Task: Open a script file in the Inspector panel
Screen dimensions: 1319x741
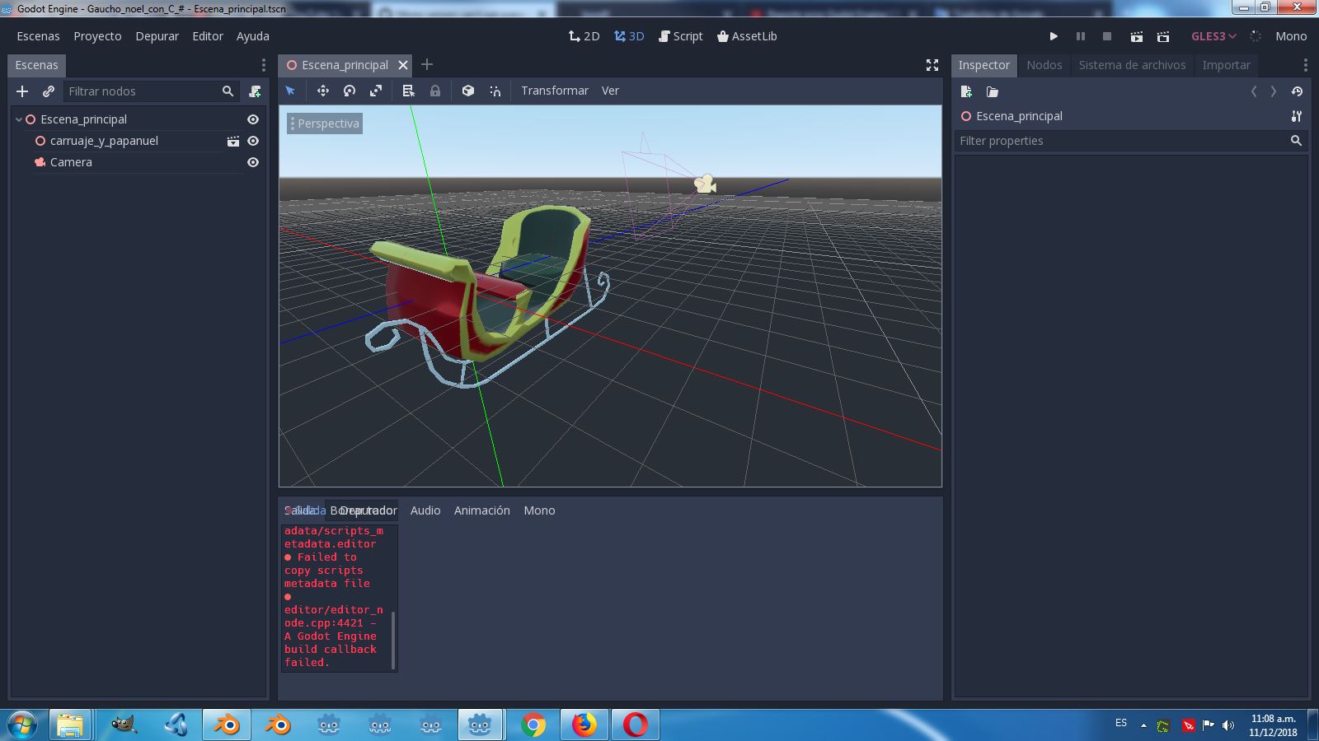Action: coord(993,92)
